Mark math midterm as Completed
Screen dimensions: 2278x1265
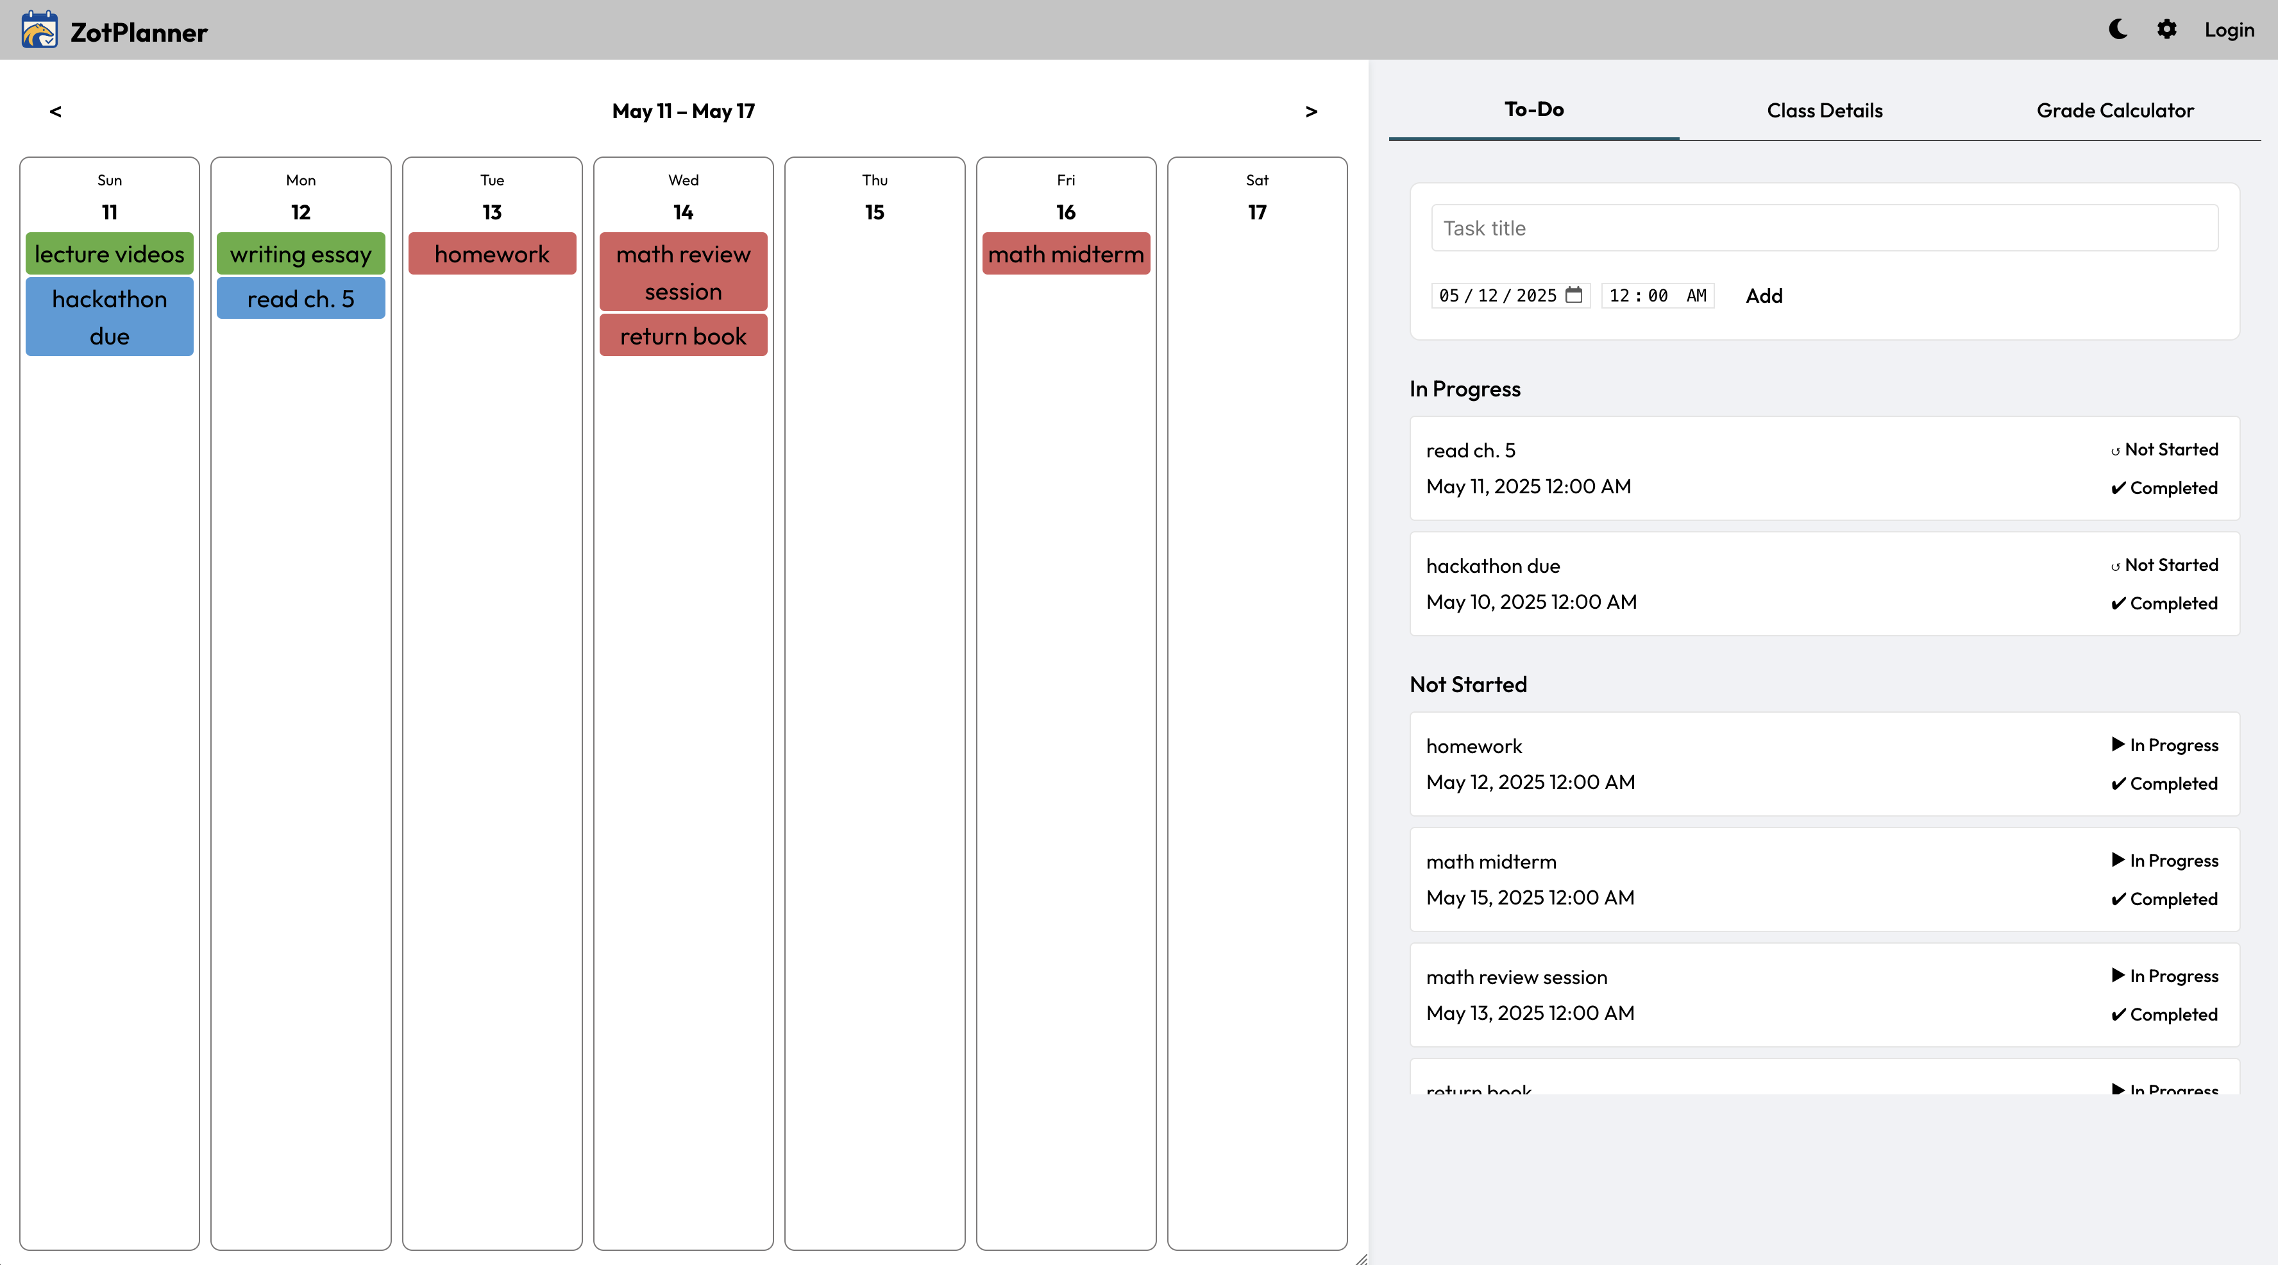pyautogui.click(x=2164, y=899)
